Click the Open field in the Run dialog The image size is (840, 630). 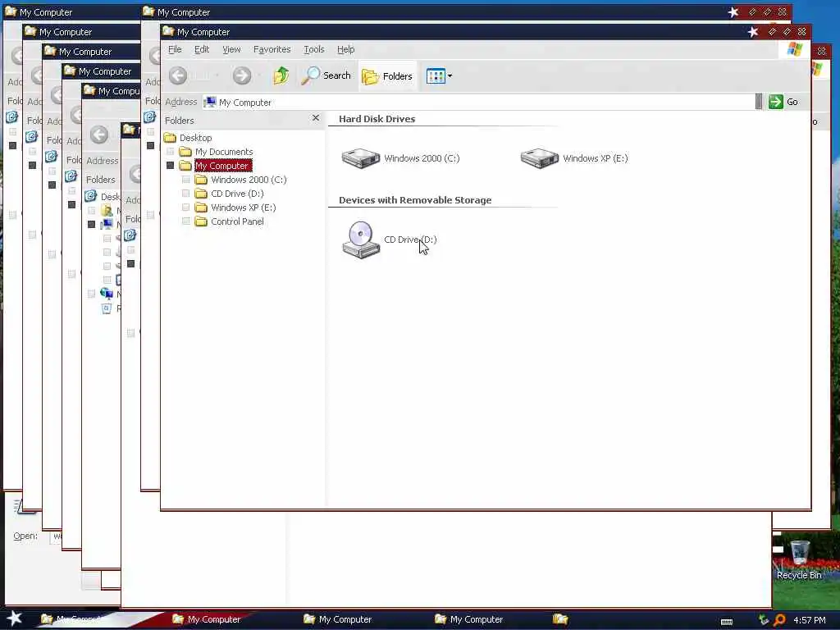pyautogui.click(x=56, y=536)
